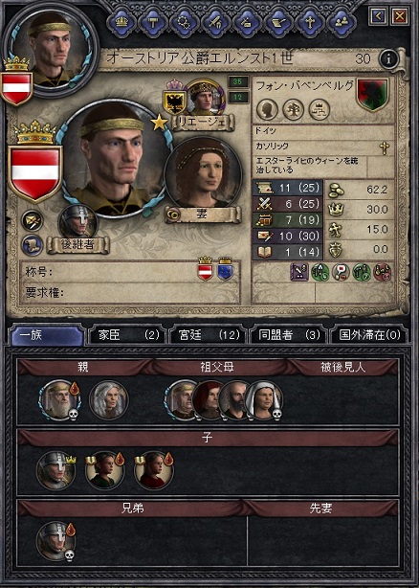Open the cross religion menu icon

[310, 23]
